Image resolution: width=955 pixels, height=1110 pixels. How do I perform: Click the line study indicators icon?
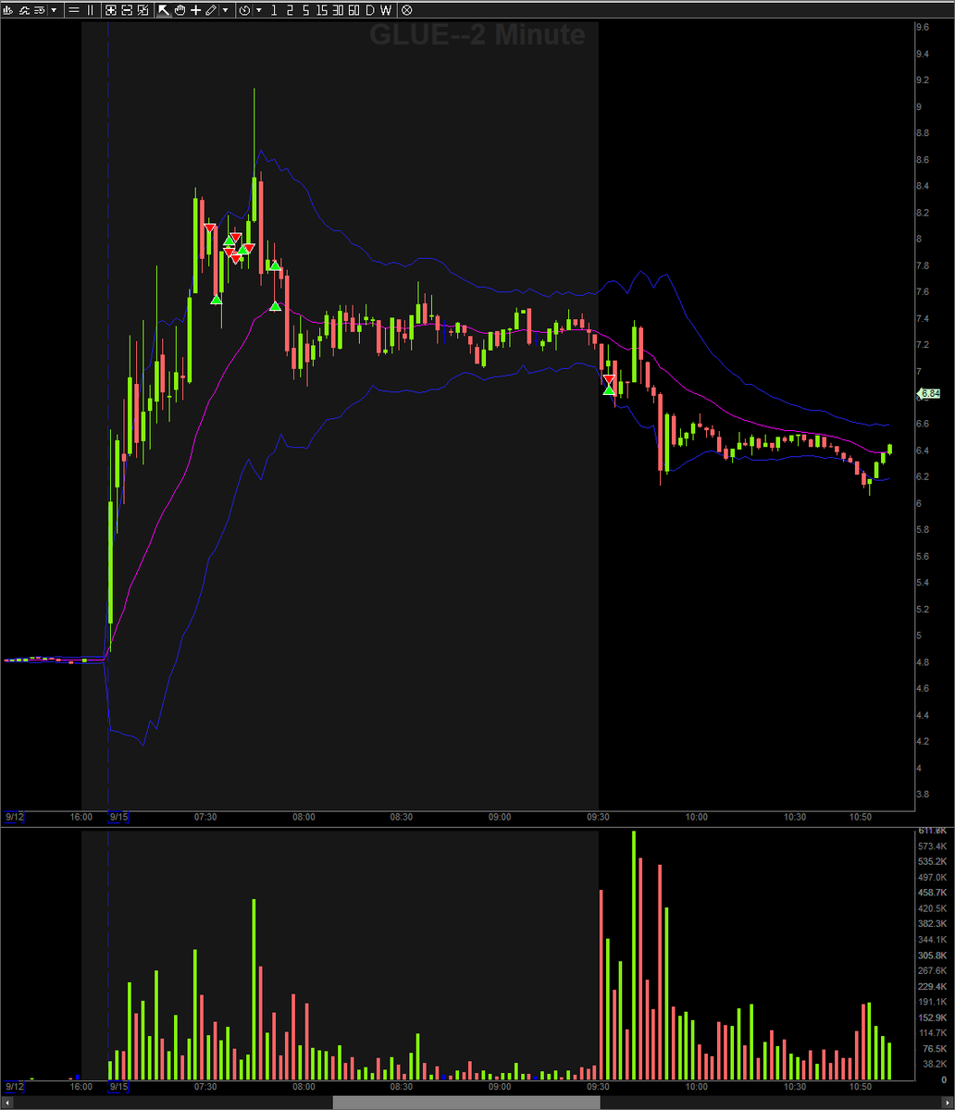(26, 10)
